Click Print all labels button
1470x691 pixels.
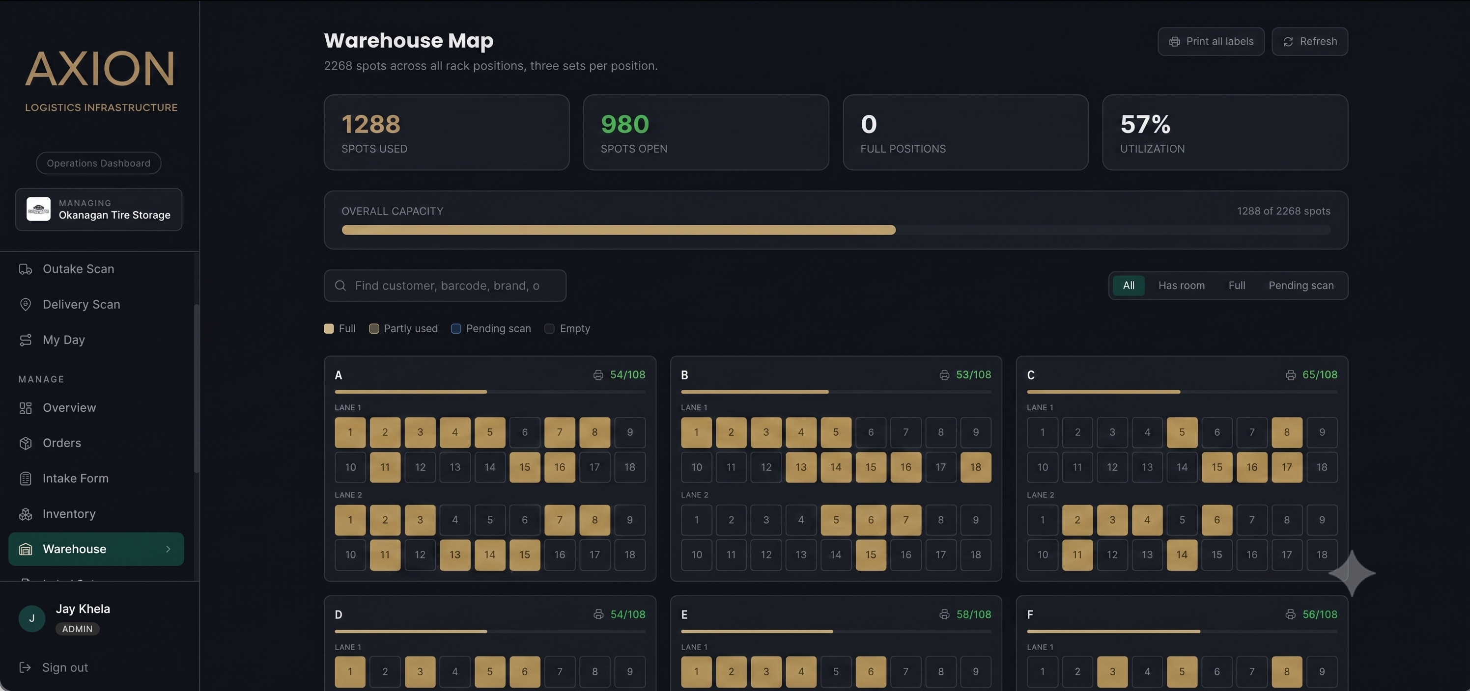[x=1211, y=42]
